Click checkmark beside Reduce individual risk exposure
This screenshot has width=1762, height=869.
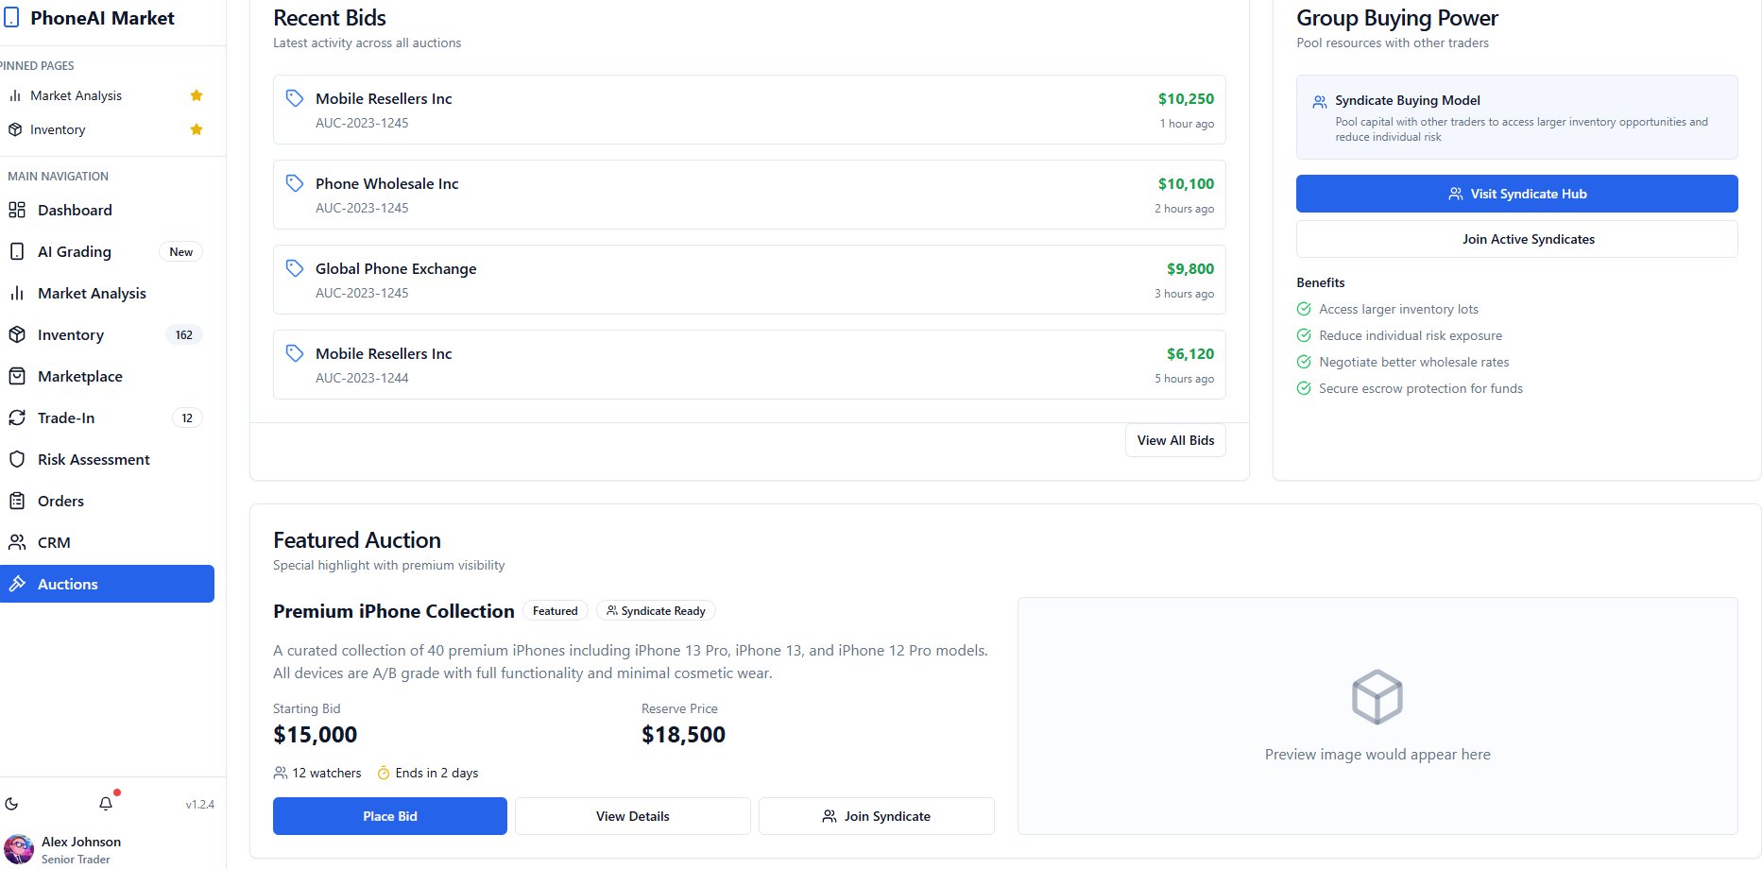click(x=1304, y=335)
